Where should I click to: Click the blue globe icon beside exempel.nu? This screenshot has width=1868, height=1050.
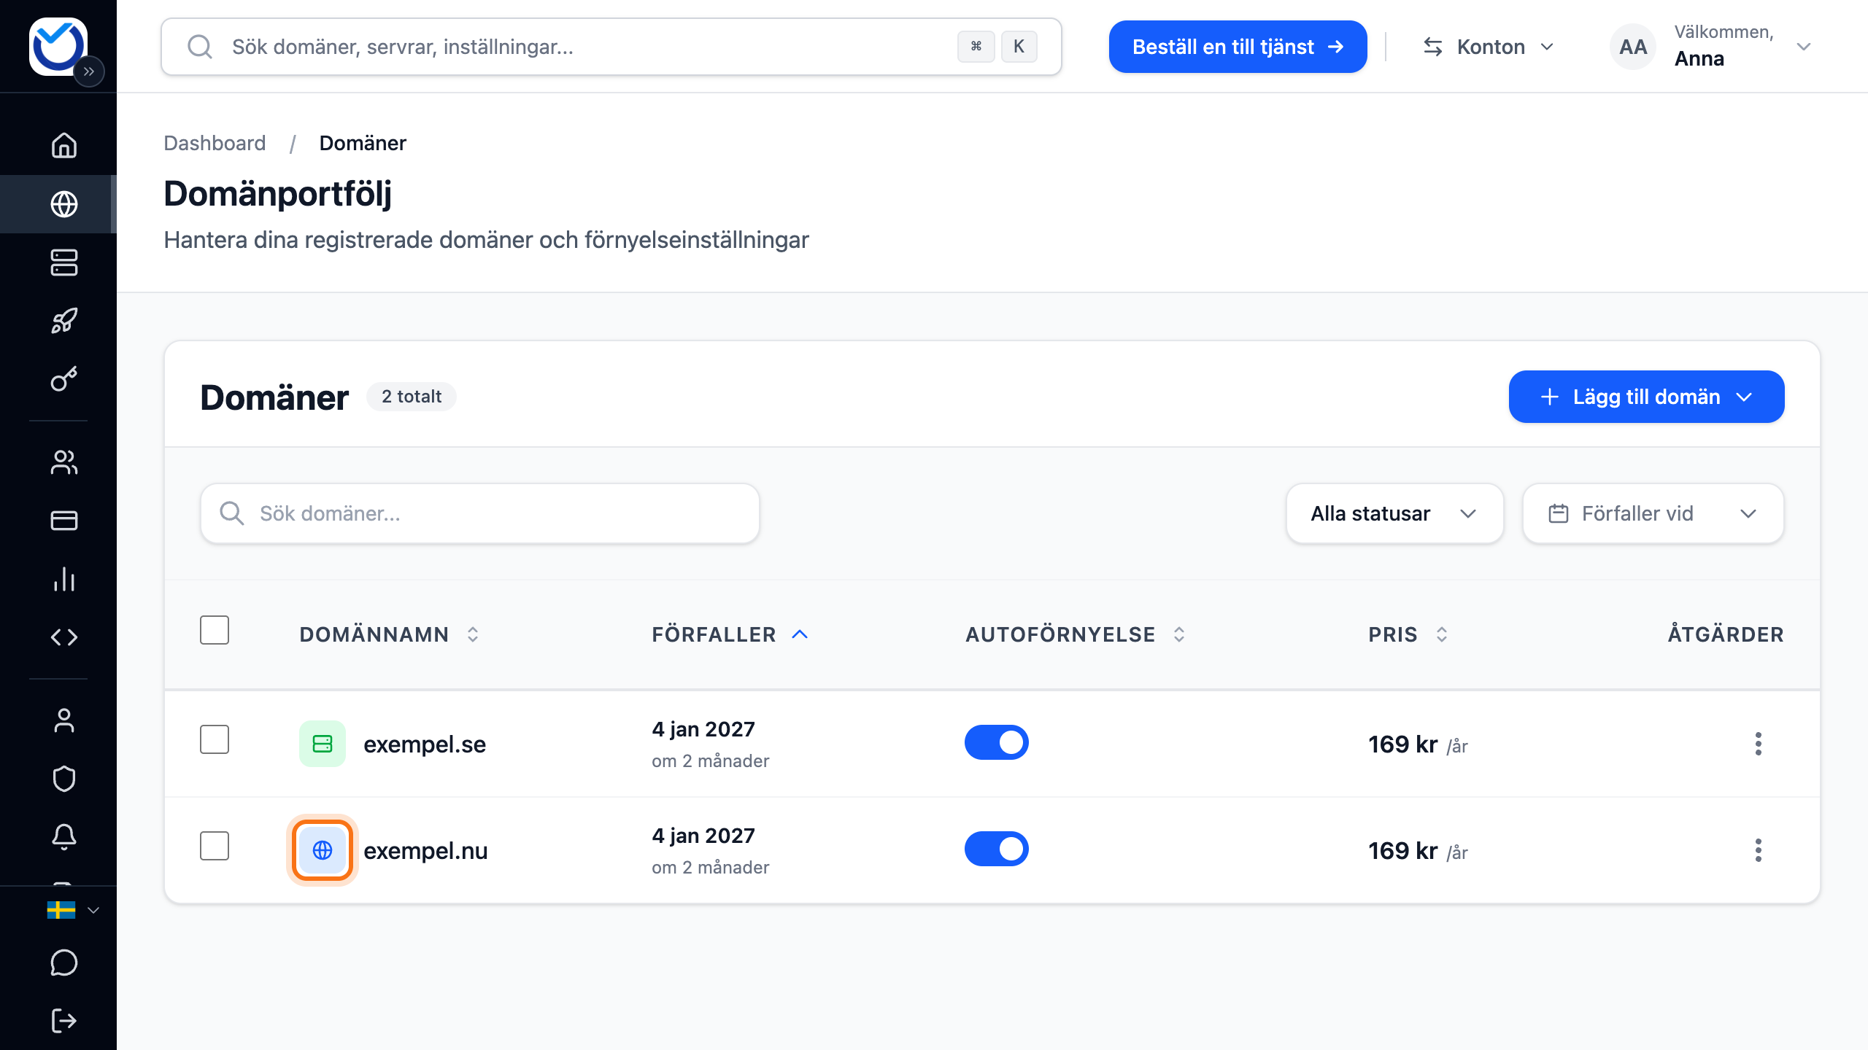pyautogui.click(x=323, y=850)
